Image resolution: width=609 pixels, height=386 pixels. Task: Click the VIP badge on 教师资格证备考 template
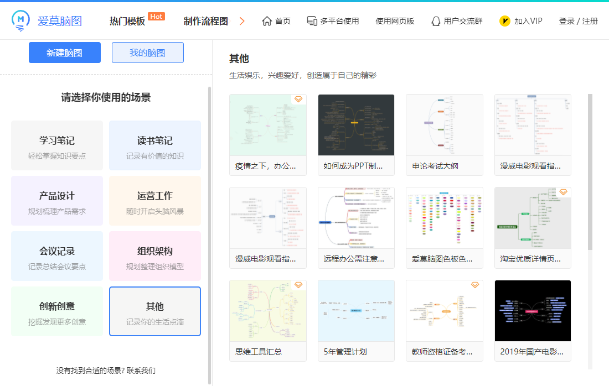474,285
